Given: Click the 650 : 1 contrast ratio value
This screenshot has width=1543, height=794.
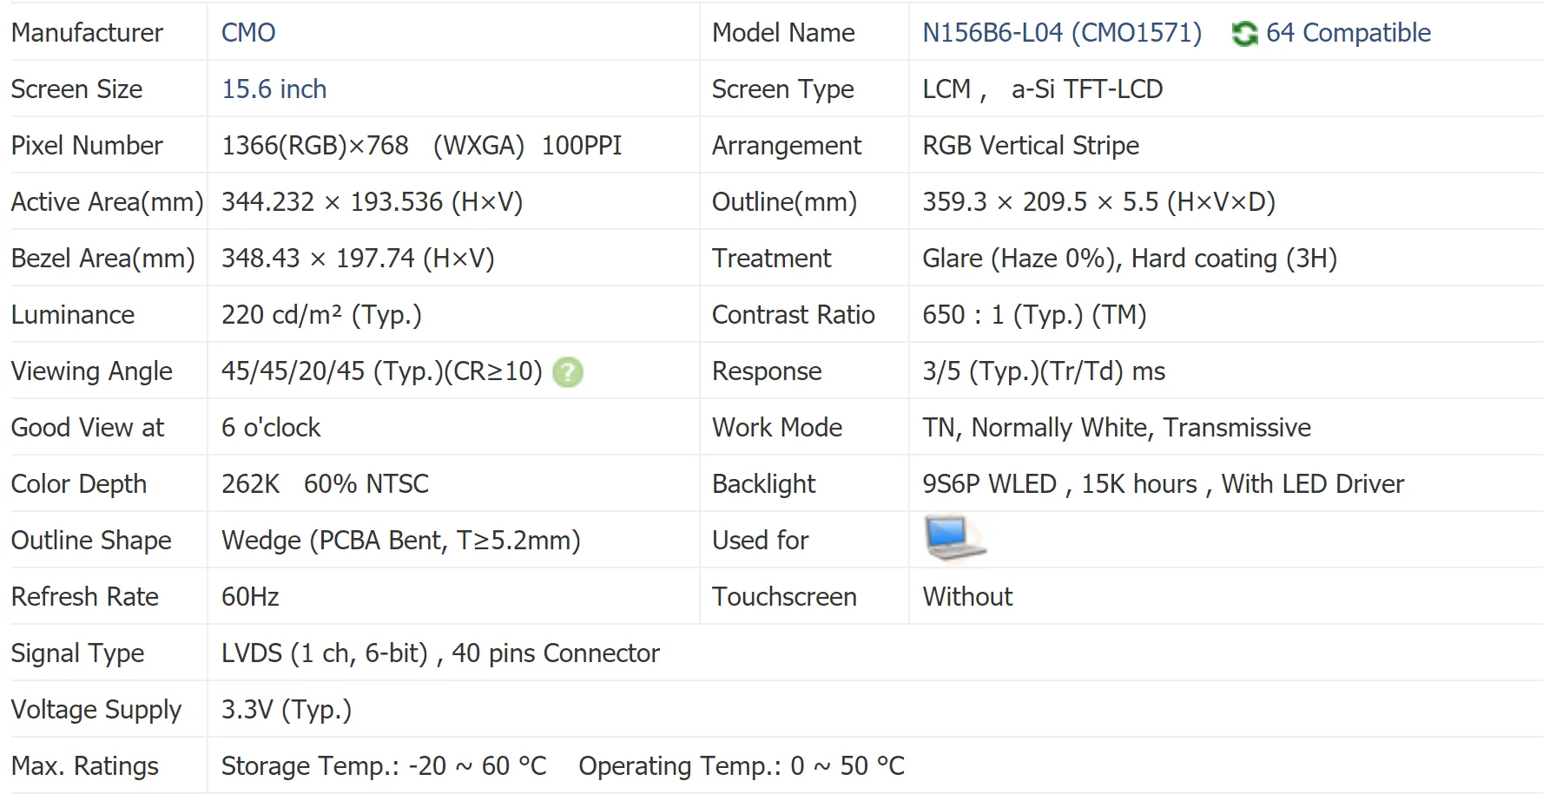Looking at the screenshot, I should click(x=1033, y=315).
